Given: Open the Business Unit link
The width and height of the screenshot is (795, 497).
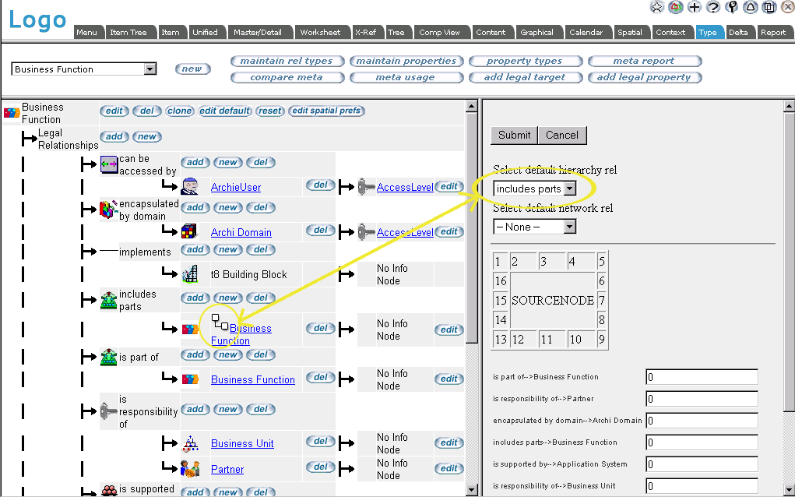Looking at the screenshot, I should pyautogui.click(x=242, y=443).
